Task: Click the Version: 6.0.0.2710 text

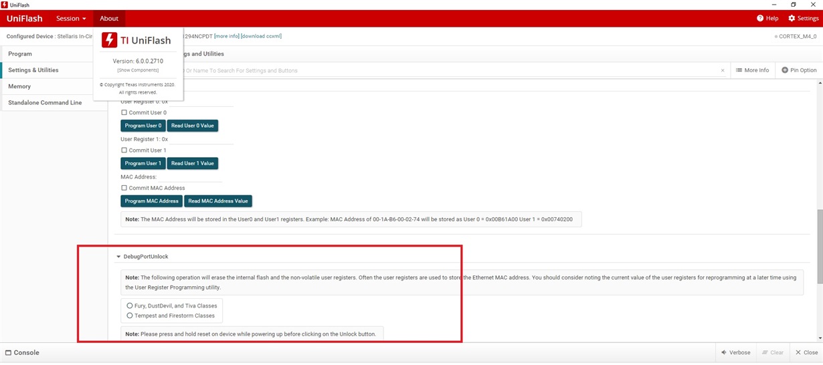Action: tap(138, 61)
